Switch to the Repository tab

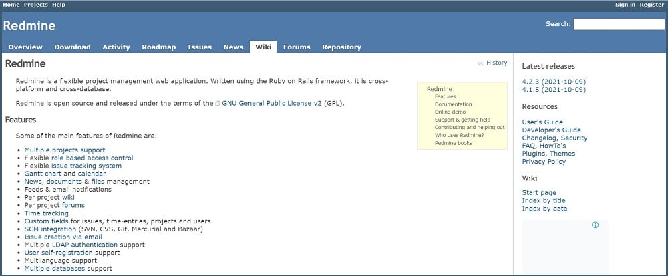click(x=341, y=47)
